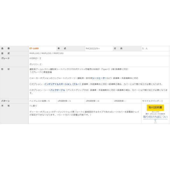Select the model text MXPL10G / MXPL15G / MXPC10G
This screenshot has height=170, width=170.
(46, 53)
